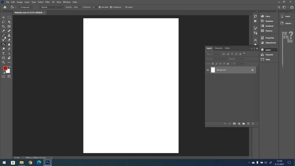Create a new layer group
This screenshot has height=166, width=295.
click(244, 124)
